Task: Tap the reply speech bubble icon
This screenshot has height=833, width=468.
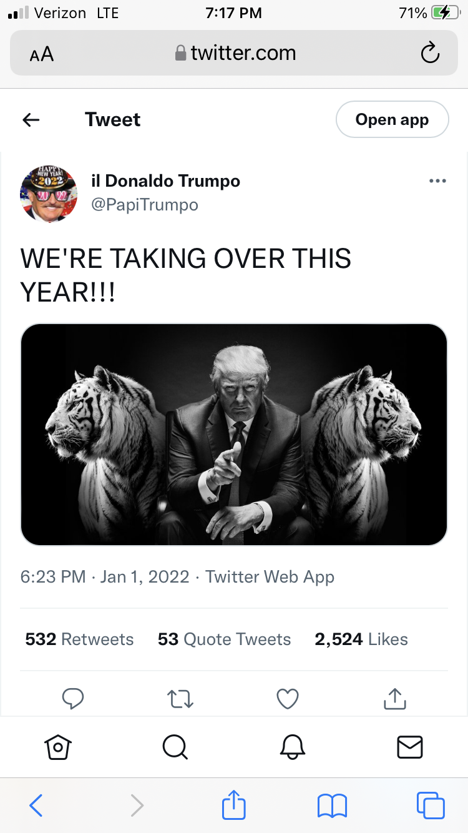Action: click(73, 698)
